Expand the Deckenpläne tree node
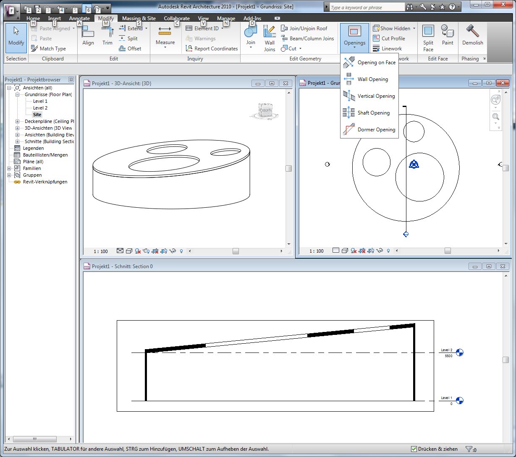Screen dimensions: 516x457 (17, 121)
